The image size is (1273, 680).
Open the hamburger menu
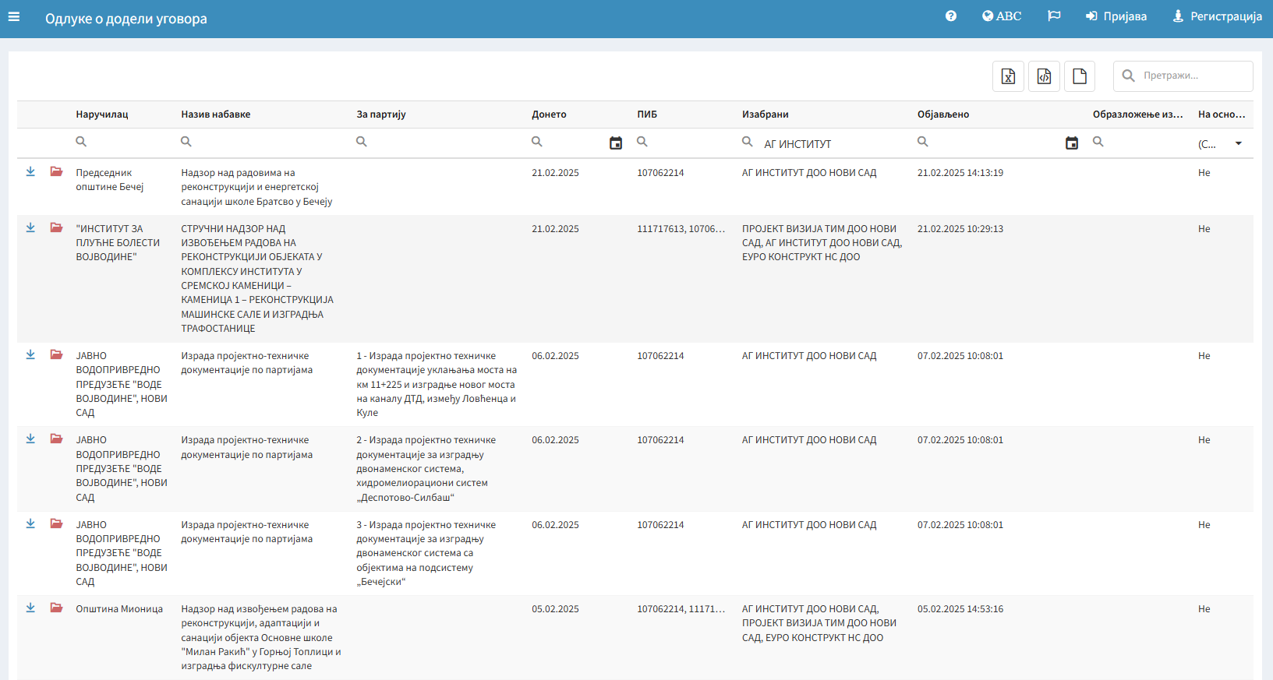click(14, 16)
